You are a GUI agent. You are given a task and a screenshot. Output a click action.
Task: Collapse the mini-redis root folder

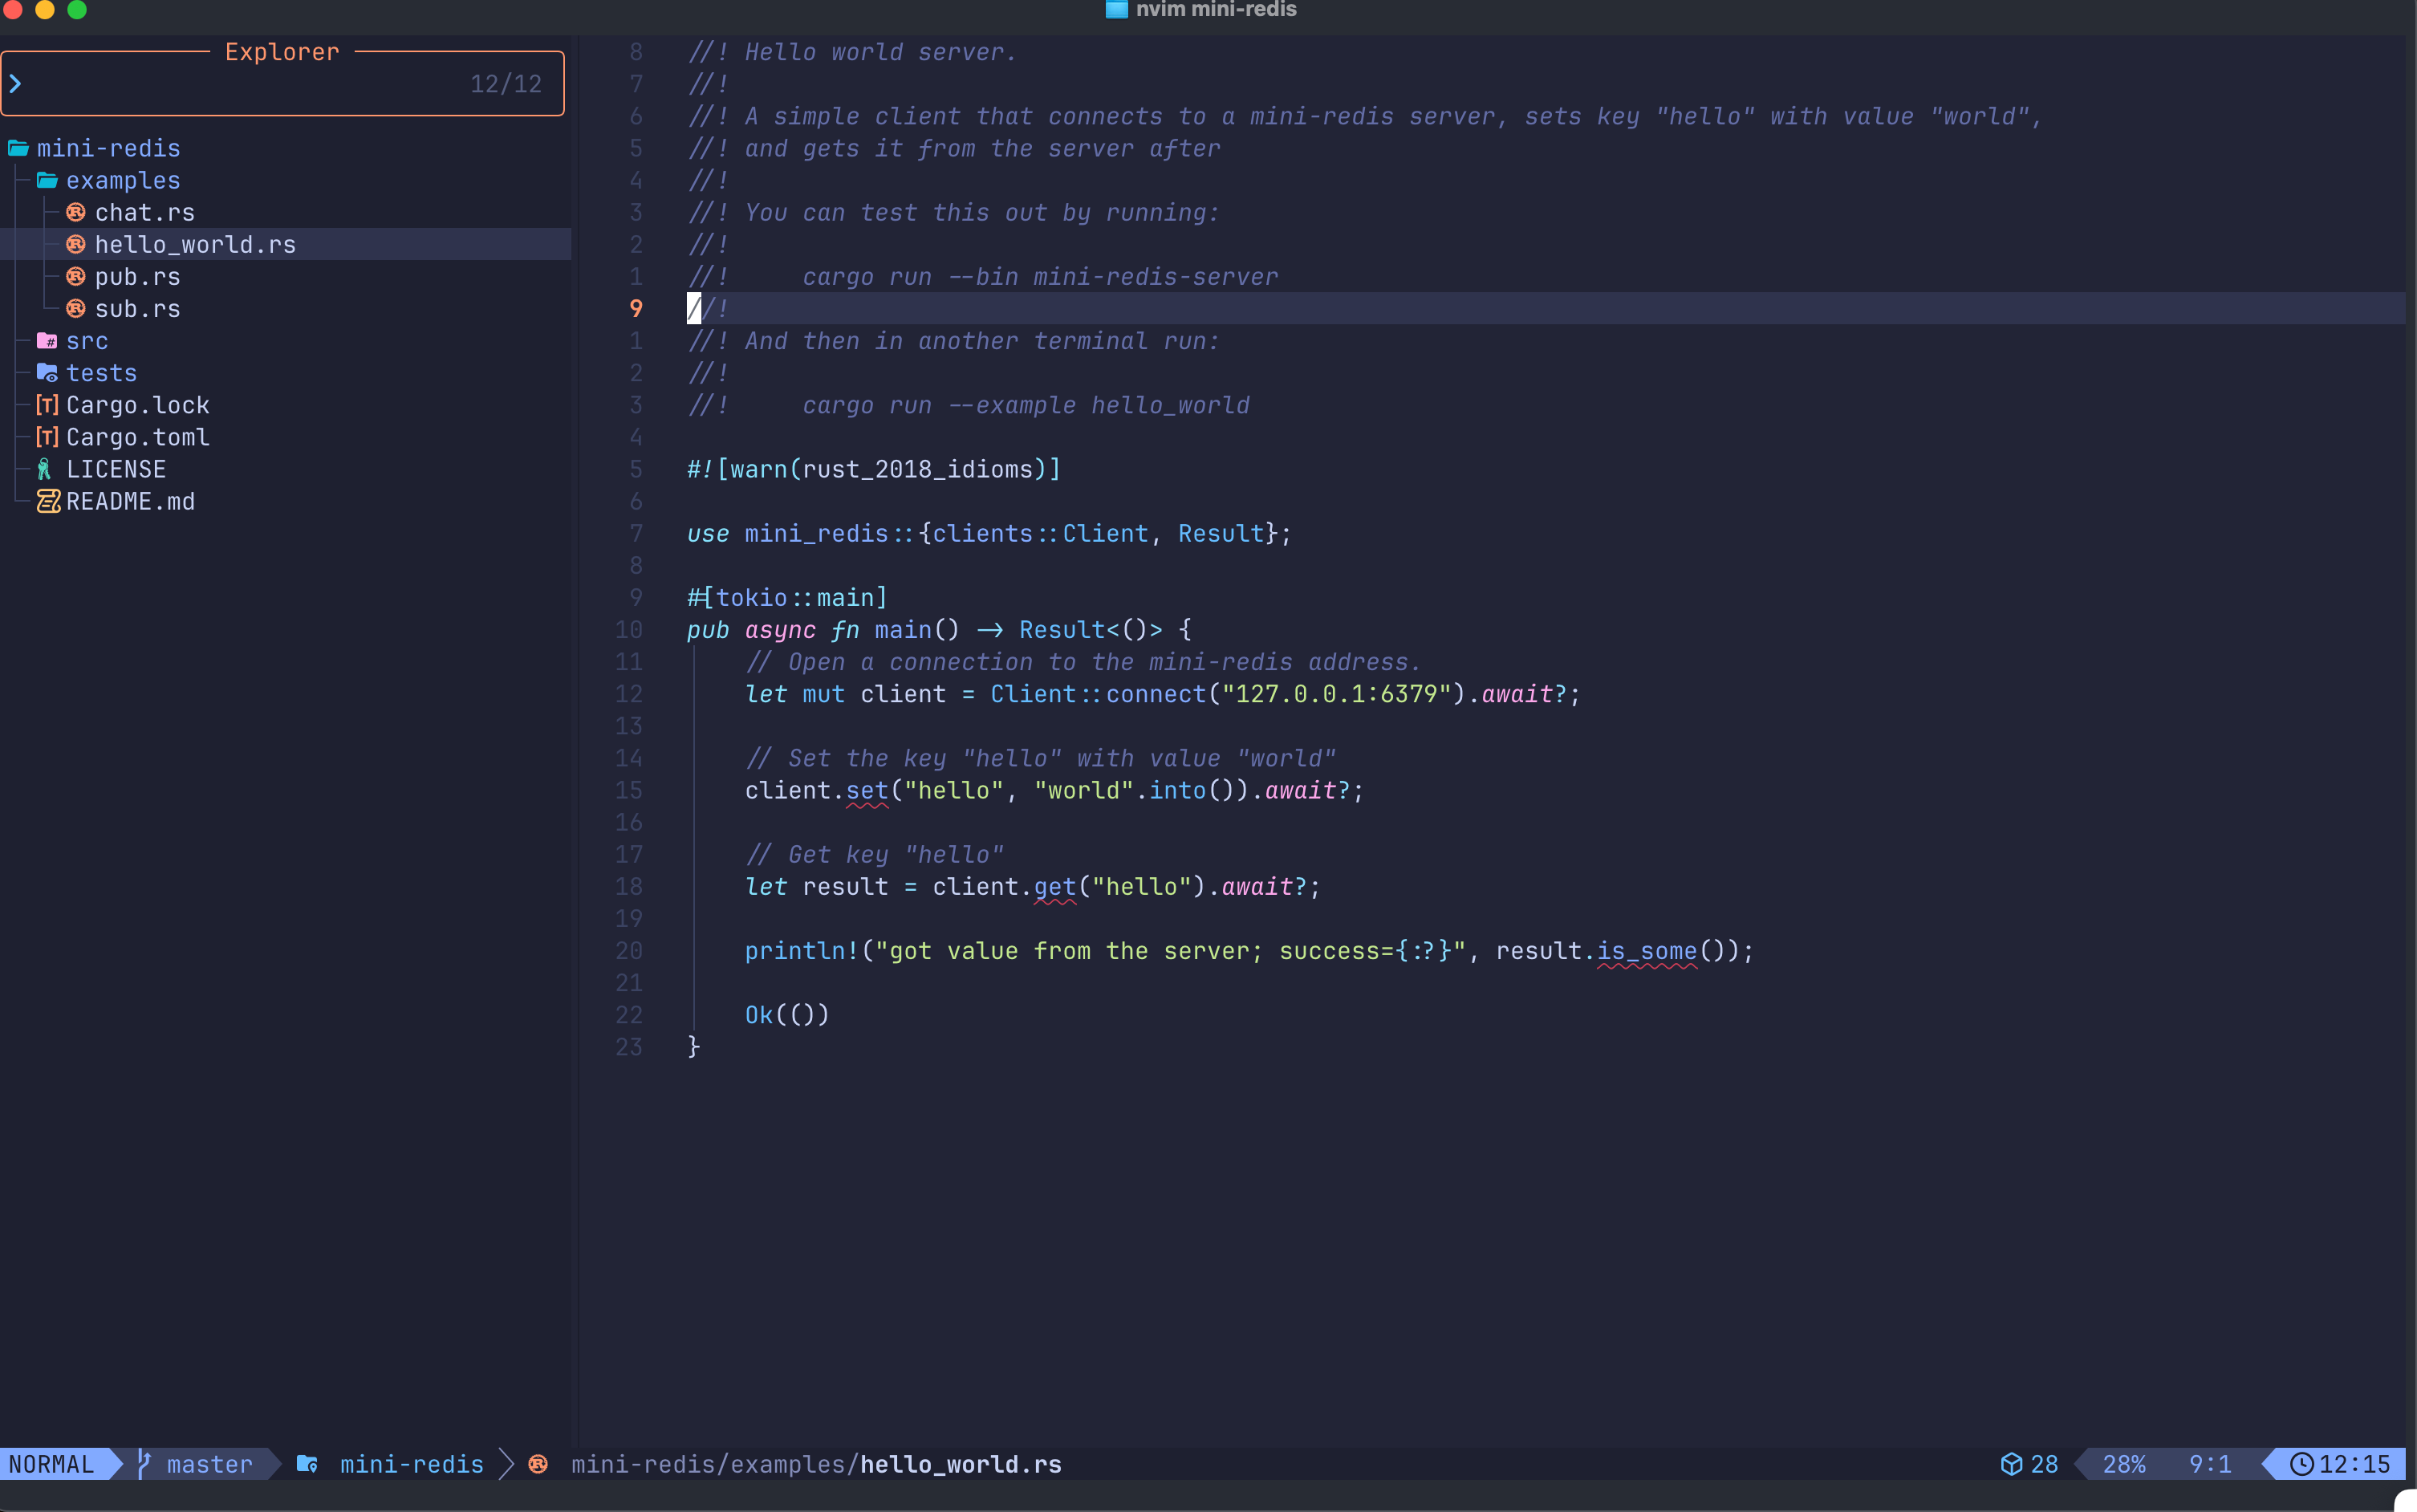click(107, 148)
